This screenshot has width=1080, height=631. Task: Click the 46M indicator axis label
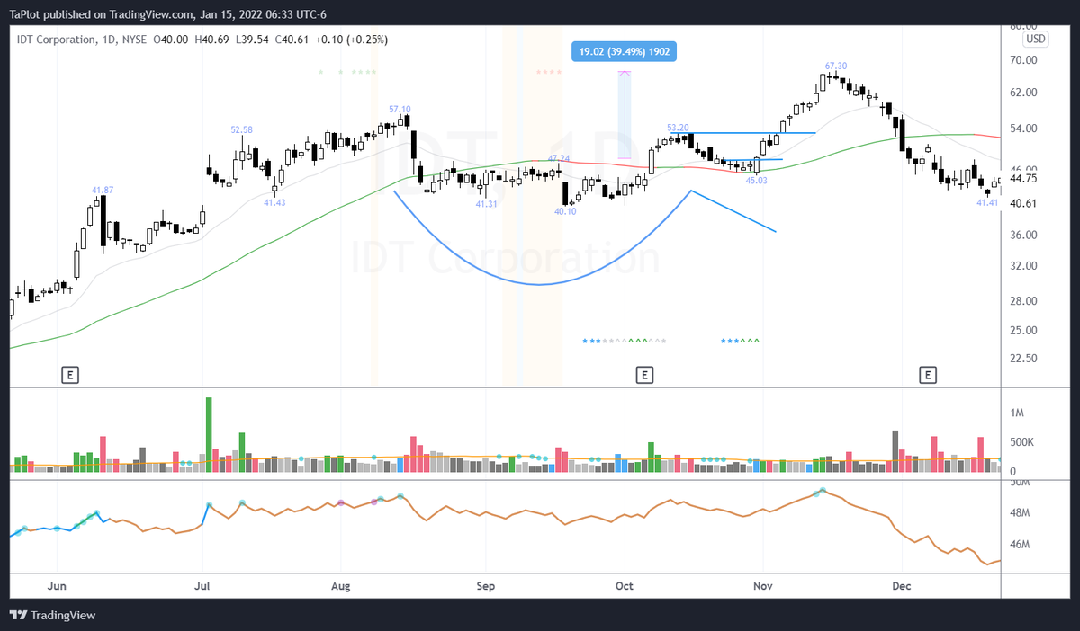[x=1020, y=545]
